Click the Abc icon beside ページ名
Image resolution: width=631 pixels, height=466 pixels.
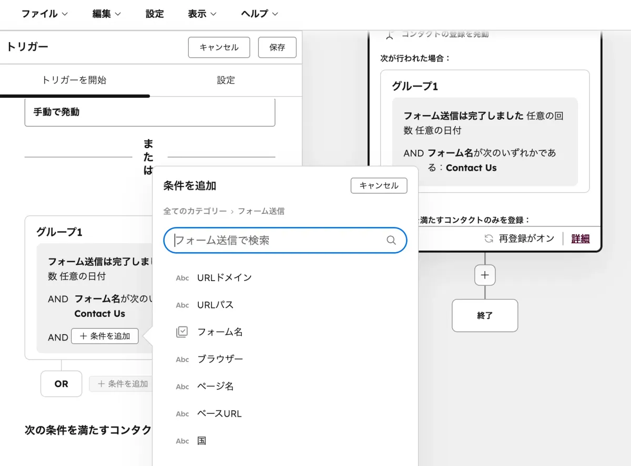tap(182, 386)
